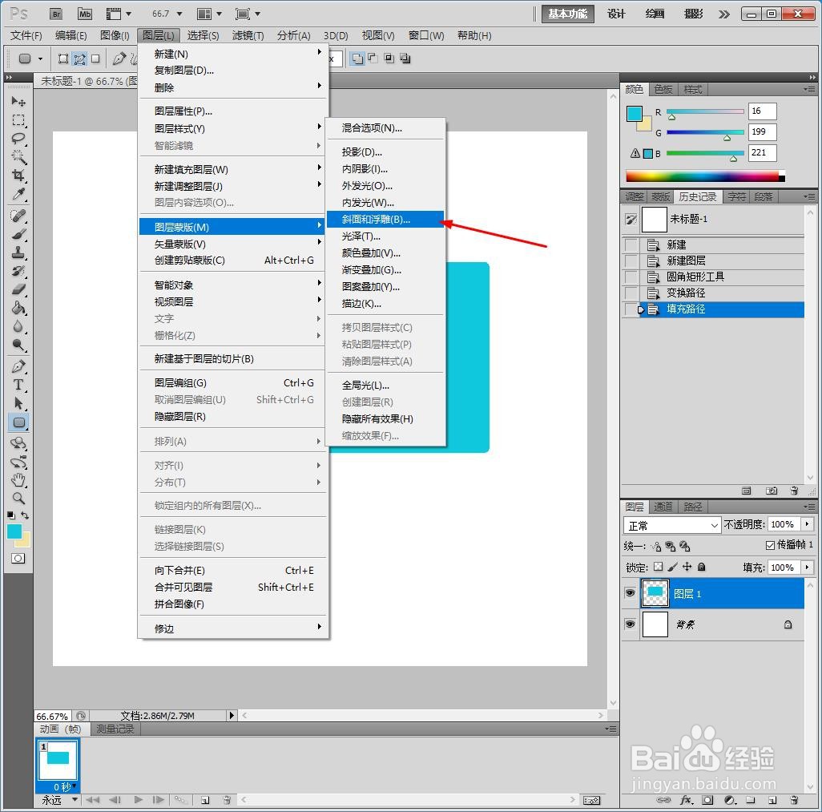
Task: Toggle history brush source for 圆角矩形工具
Action: (x=631, y=277)
